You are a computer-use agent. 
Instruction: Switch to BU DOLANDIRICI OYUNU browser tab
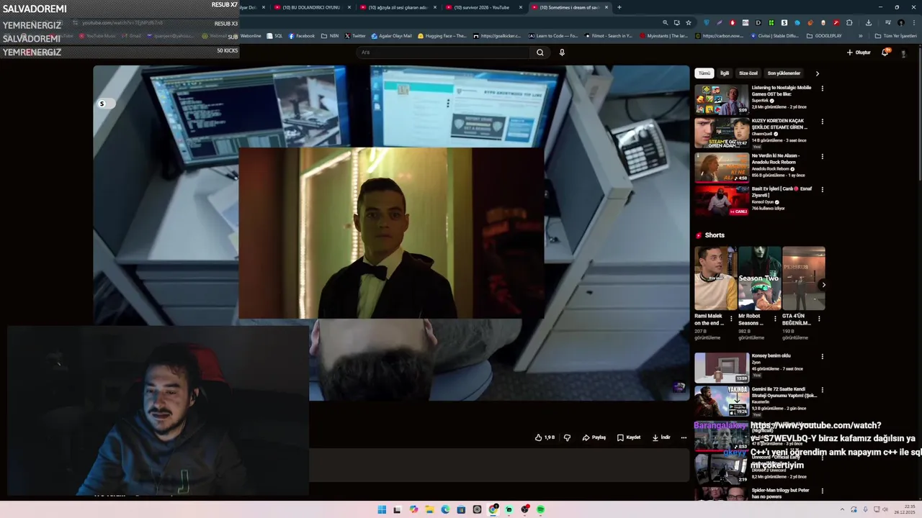(x=313, y=7)
